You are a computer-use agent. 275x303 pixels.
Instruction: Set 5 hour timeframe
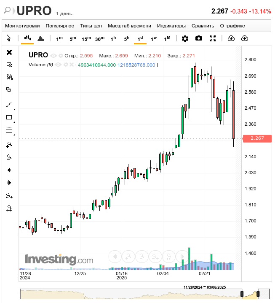pyautogui.click(x=127, y=39)
